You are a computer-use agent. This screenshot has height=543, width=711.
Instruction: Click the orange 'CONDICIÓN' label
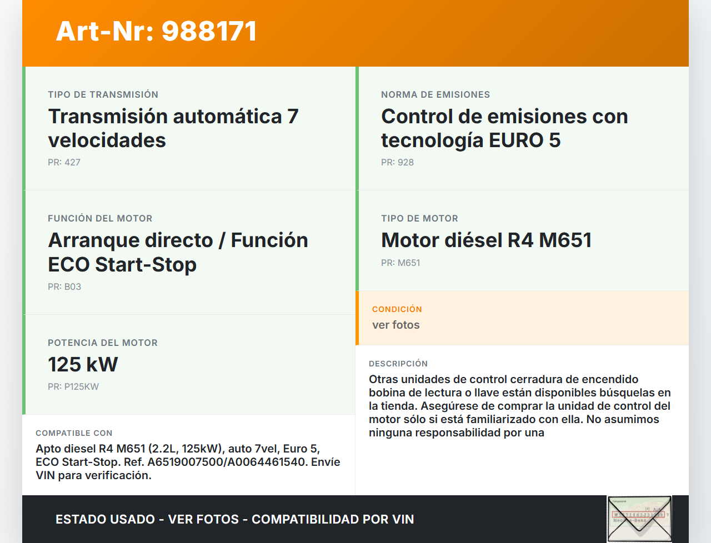pos(397,309)
